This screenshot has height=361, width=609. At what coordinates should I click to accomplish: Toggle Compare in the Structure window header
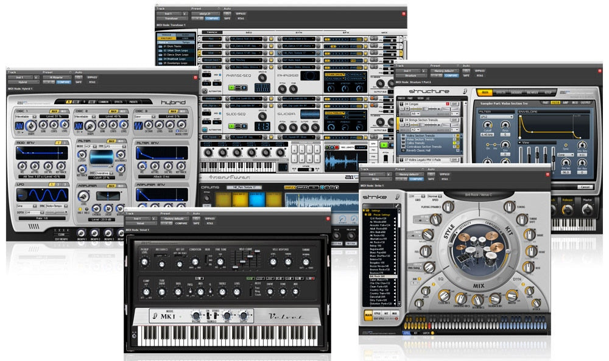pyautogui.click(x=451, y=75)
